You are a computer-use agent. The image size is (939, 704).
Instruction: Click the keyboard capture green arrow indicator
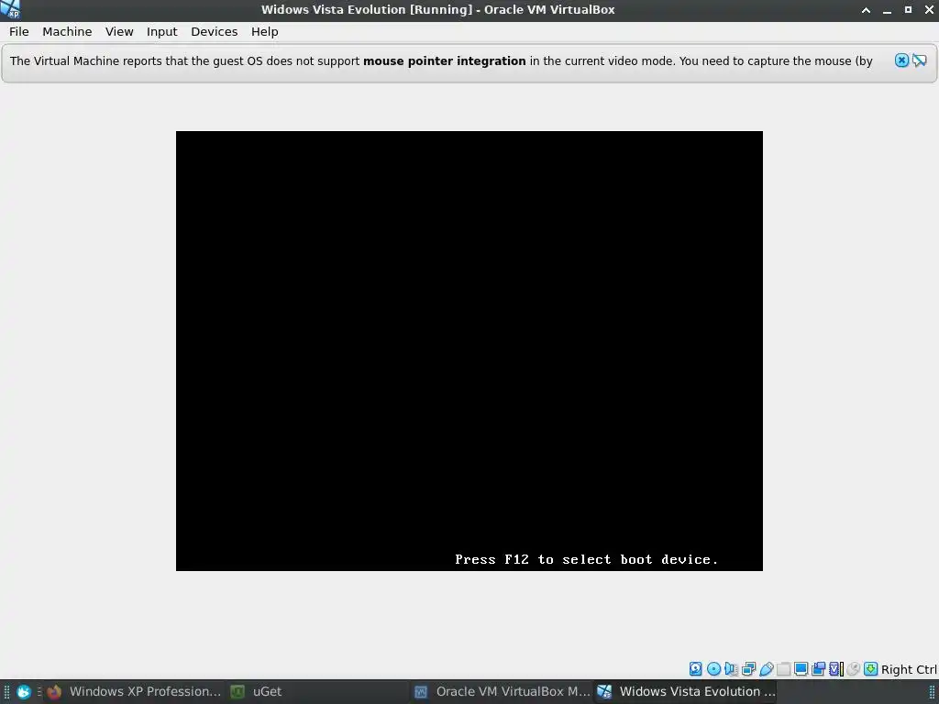(871, 668)
